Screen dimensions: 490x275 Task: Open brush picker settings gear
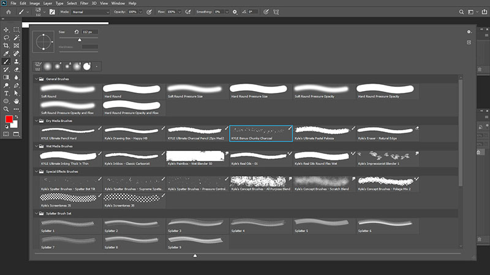click(x=469, y=32)
